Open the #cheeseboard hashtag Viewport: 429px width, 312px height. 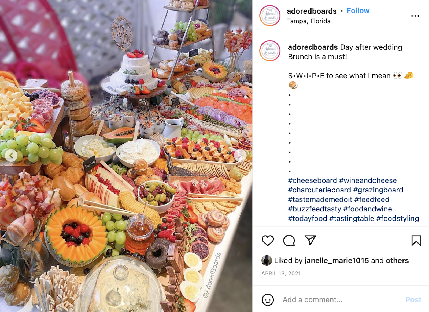click(x=312, y=180)
